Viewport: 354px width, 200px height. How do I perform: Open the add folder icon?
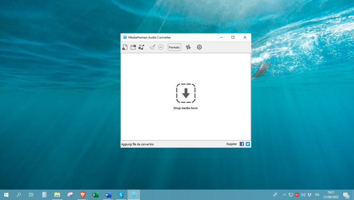[133, 47]
